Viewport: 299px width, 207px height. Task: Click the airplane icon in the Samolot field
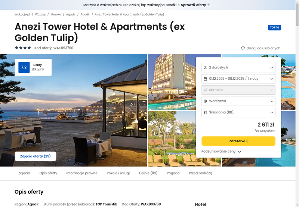point(205,90)
